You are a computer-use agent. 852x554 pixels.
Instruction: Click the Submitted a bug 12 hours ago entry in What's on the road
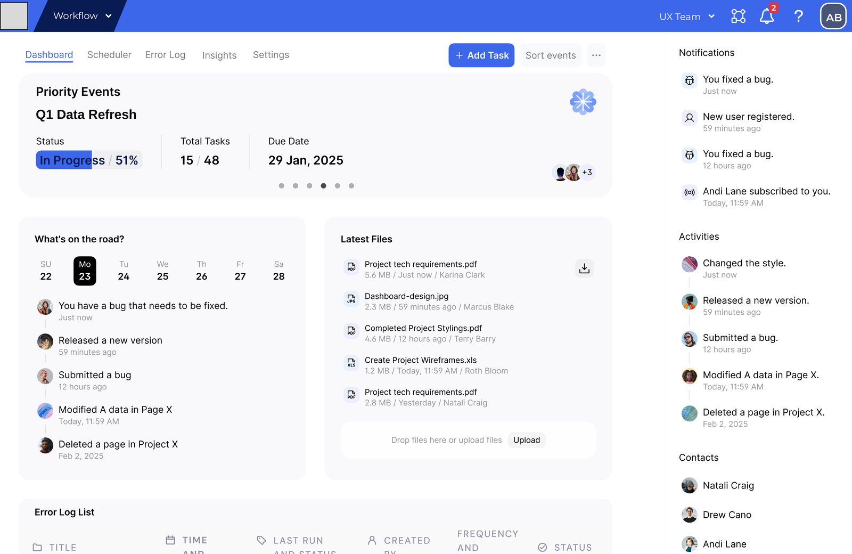pos(95,380)
